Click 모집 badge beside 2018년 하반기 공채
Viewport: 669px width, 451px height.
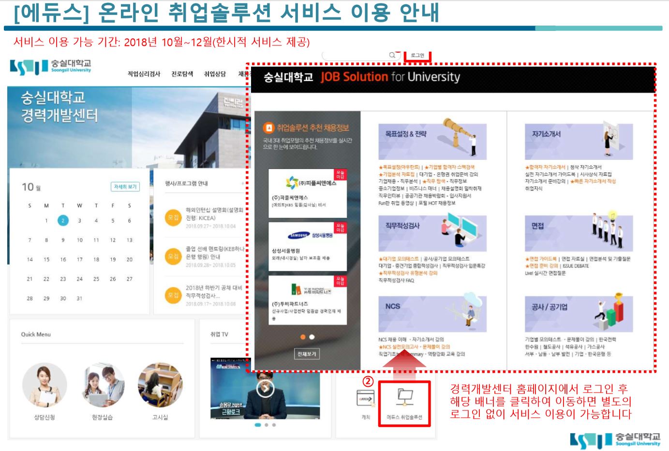[x=174, y=295]
